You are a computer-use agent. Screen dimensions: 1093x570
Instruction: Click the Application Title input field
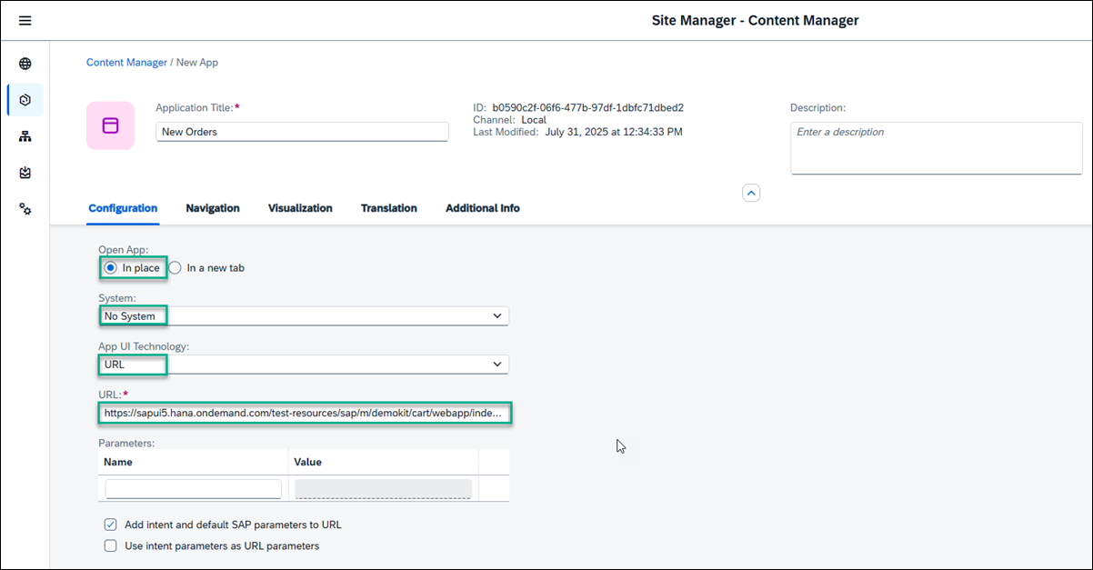point(302,132)
